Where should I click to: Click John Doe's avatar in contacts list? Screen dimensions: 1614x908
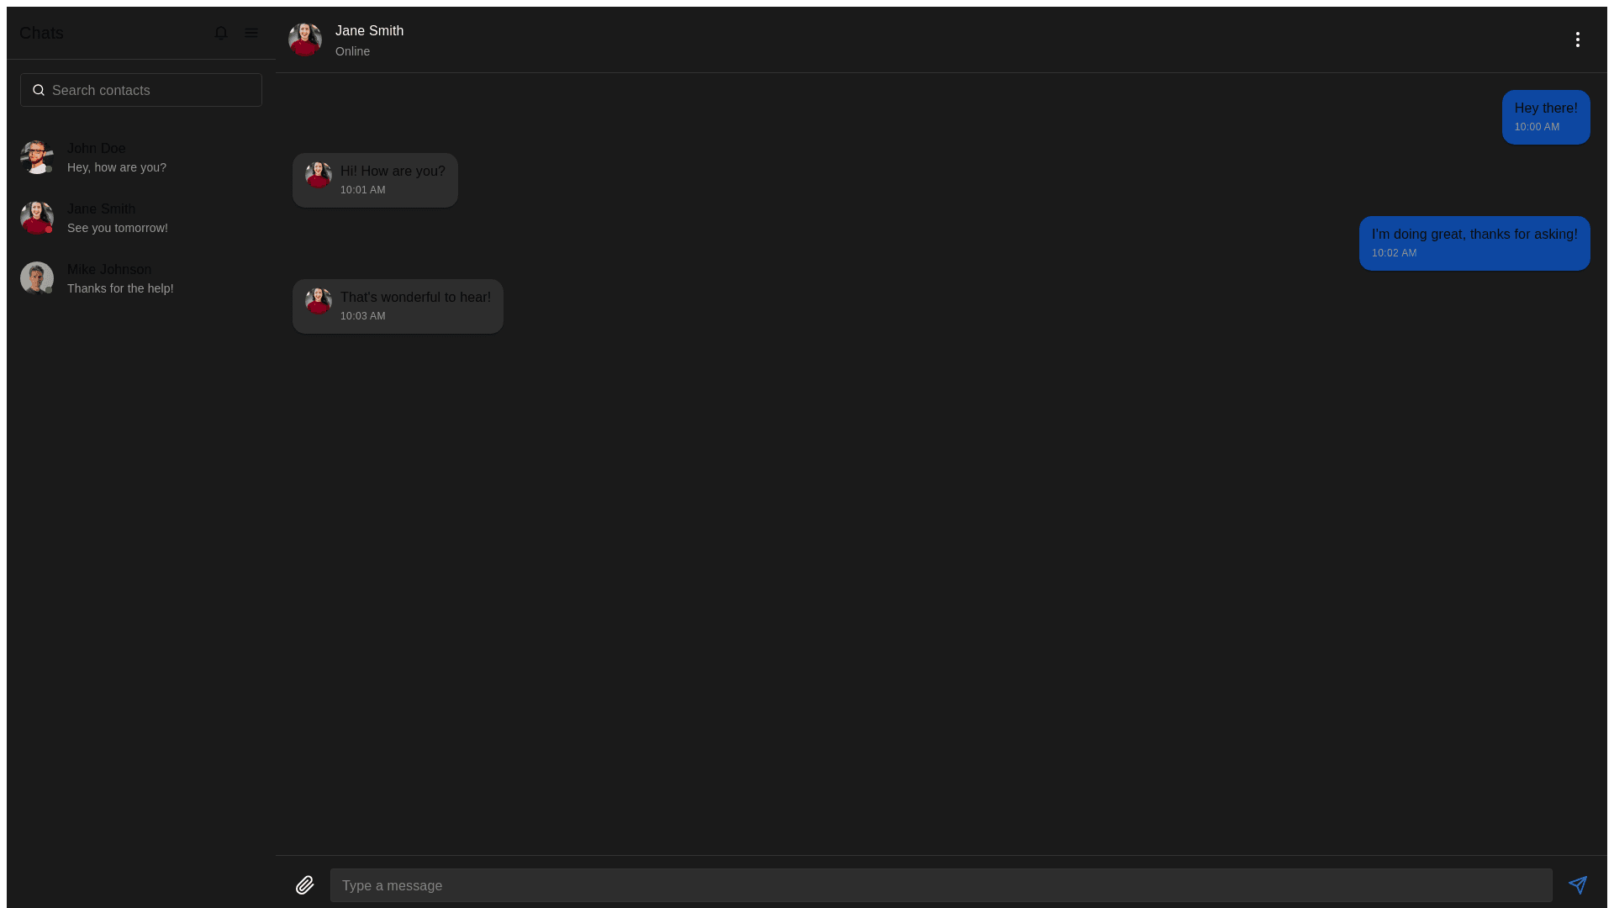point(37,157)
